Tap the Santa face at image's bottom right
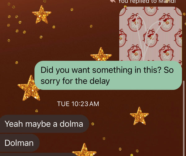 pyautogui.click(x=166, y=53)
